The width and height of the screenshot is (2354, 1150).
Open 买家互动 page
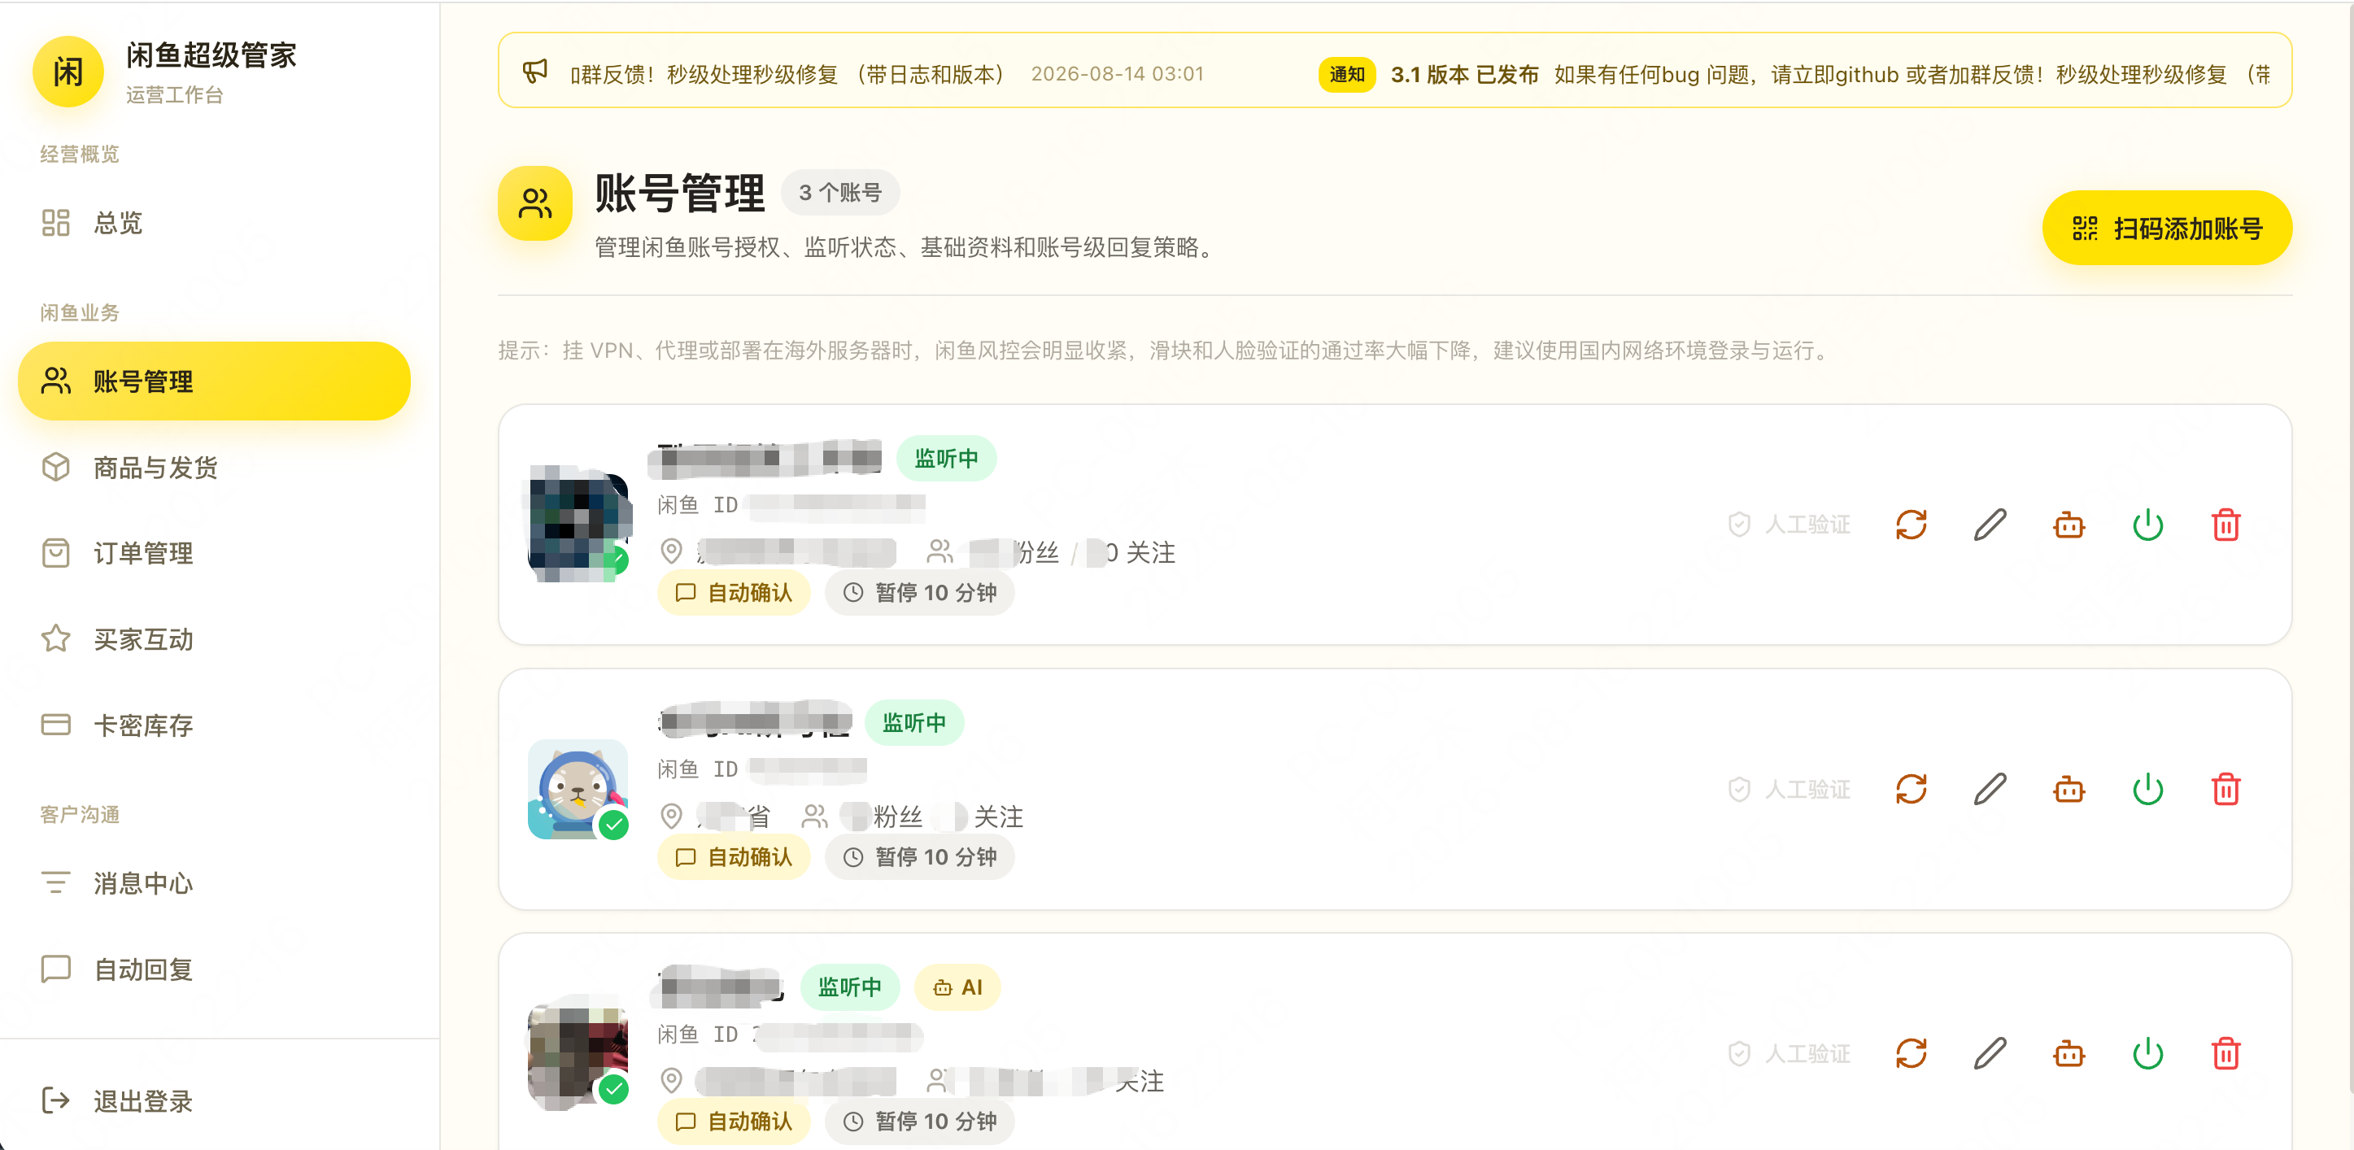tap(214, 639)
